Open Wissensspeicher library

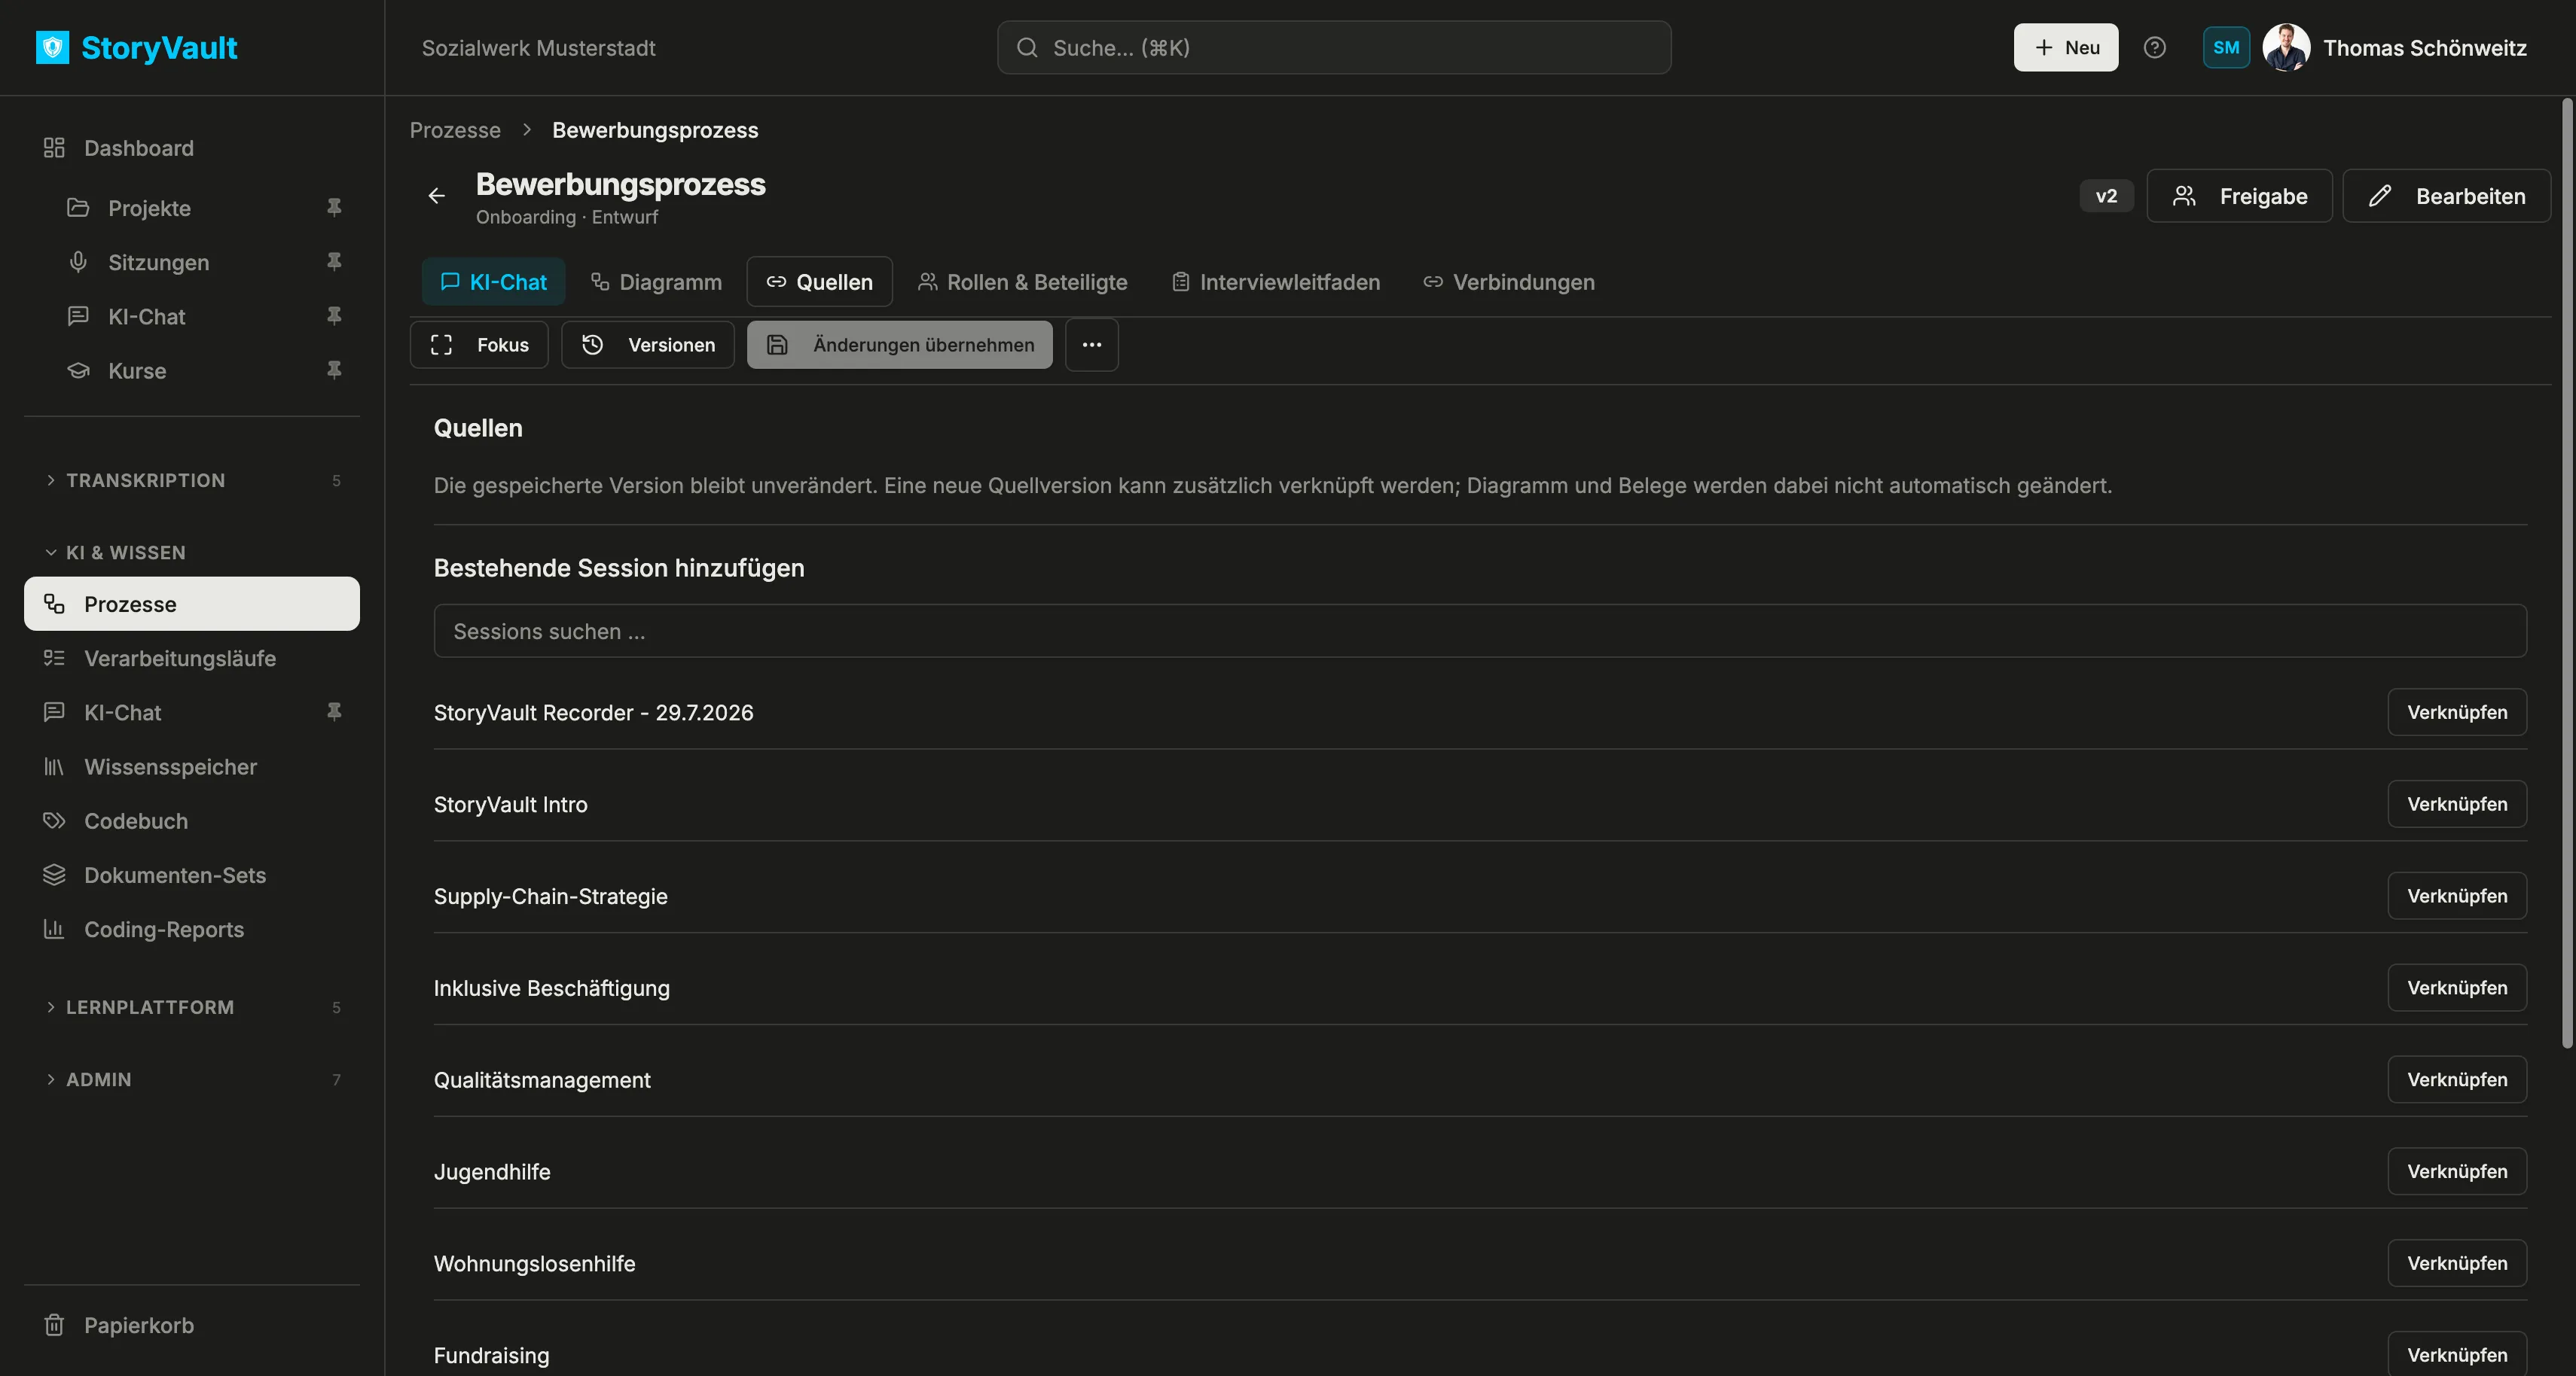[192, 766]
